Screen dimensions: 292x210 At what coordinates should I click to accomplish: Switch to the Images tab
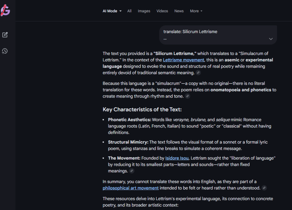pos(144,11)
